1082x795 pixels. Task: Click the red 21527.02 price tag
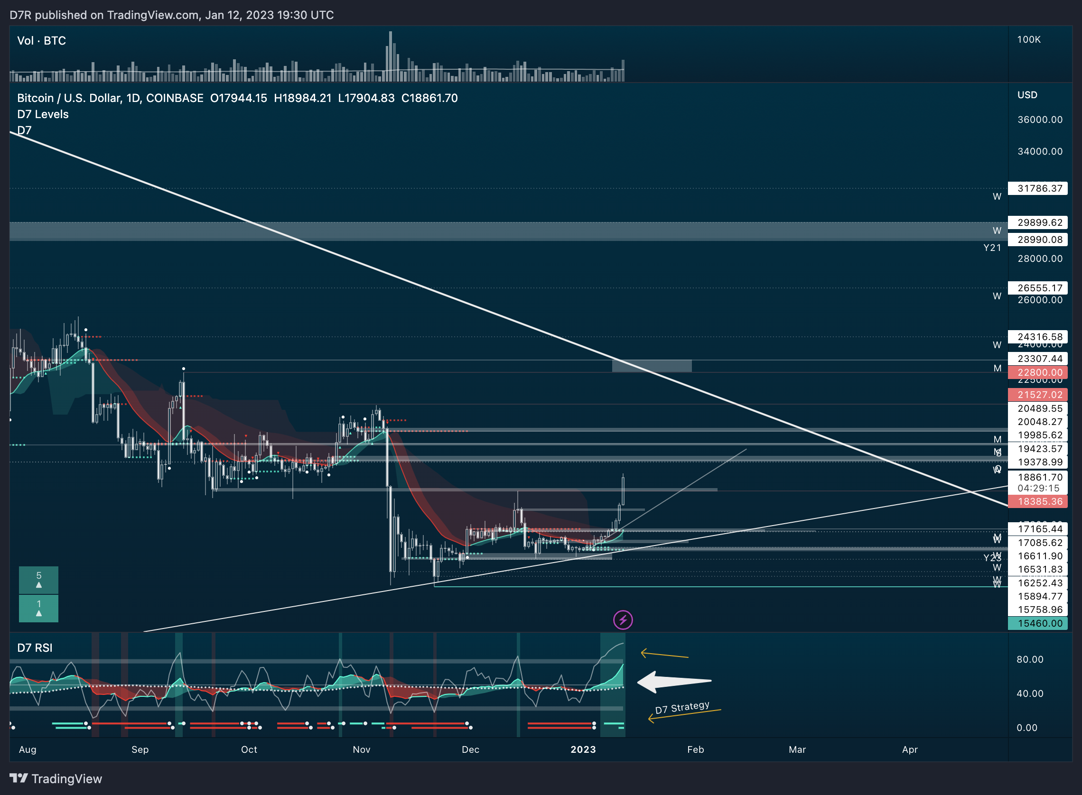pyautogui.click(x=1037, y=395)
